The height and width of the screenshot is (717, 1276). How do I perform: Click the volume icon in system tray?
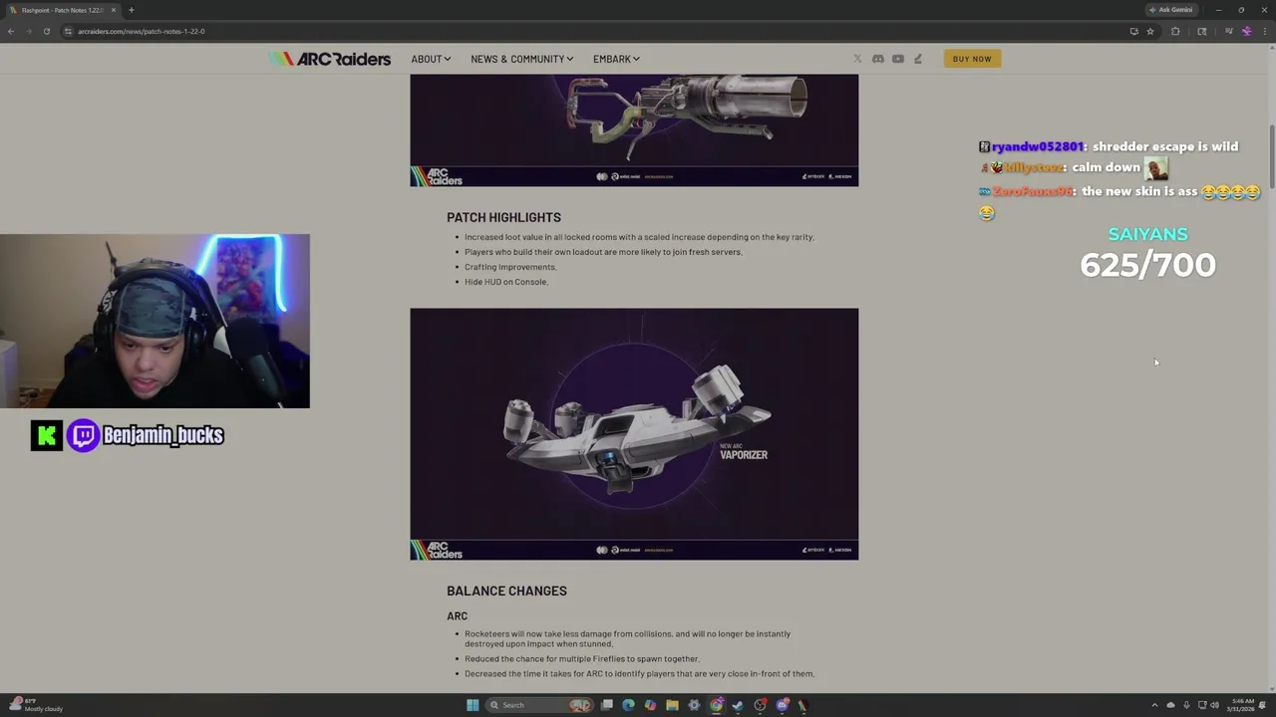[x=1214, y=705]
